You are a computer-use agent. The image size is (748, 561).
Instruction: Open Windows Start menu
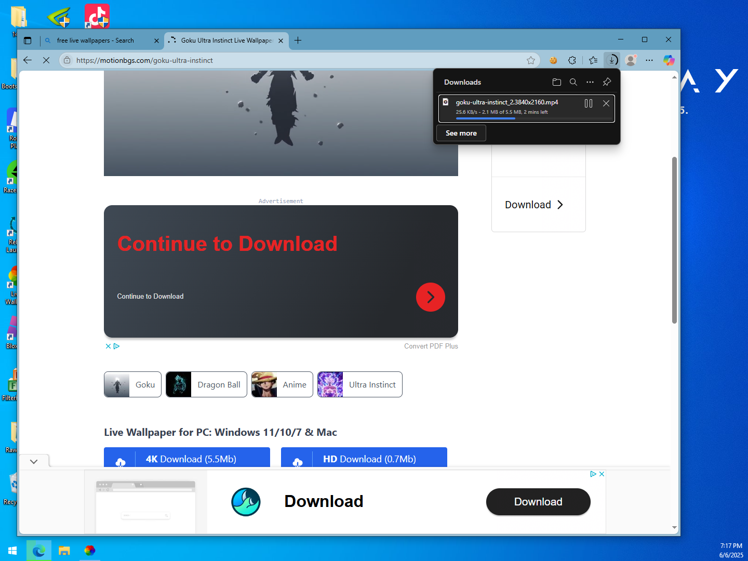[12, 551]
